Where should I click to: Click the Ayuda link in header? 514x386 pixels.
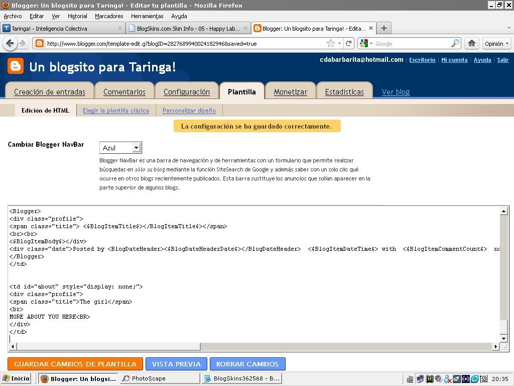[x=482, y=60]
